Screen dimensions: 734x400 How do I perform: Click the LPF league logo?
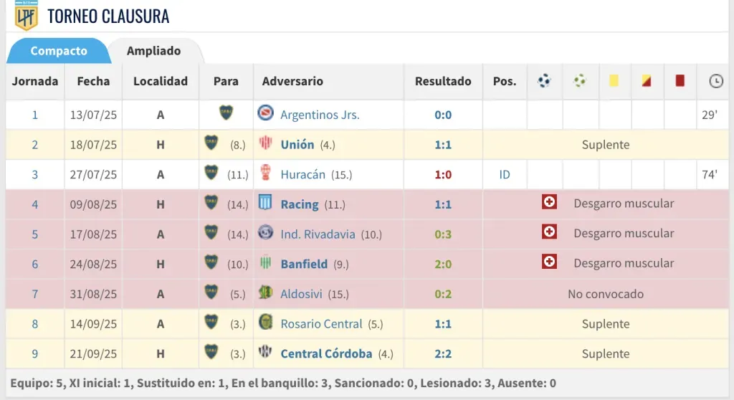[26, 16]
